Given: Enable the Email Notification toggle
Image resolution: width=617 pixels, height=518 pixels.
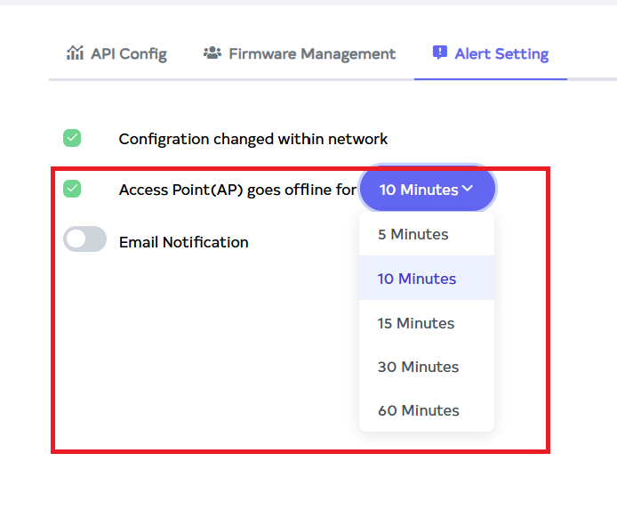Looking at the screenshot, I should click(84, 239).
